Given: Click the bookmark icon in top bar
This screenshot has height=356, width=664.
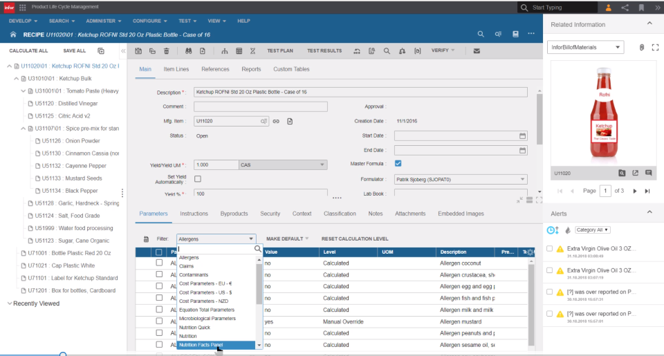Looking at the screenshot, I should tap(641, 8).
